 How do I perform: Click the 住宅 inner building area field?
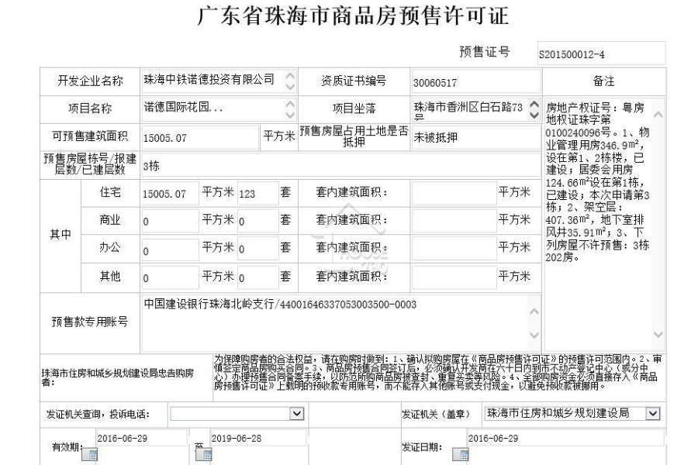[454, 193]
